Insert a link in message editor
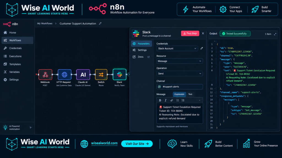Image resolution: width=282 pixels, height=158 pixels. click(172, 100)
